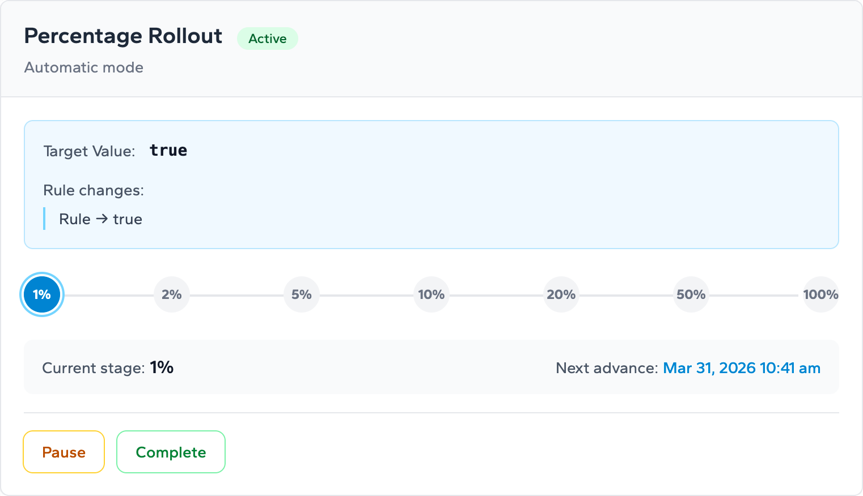Image resolution: width=863 pixels, height=496 pixels.
Task: Select the 50% rollout step
Action: tap(691, 294)
